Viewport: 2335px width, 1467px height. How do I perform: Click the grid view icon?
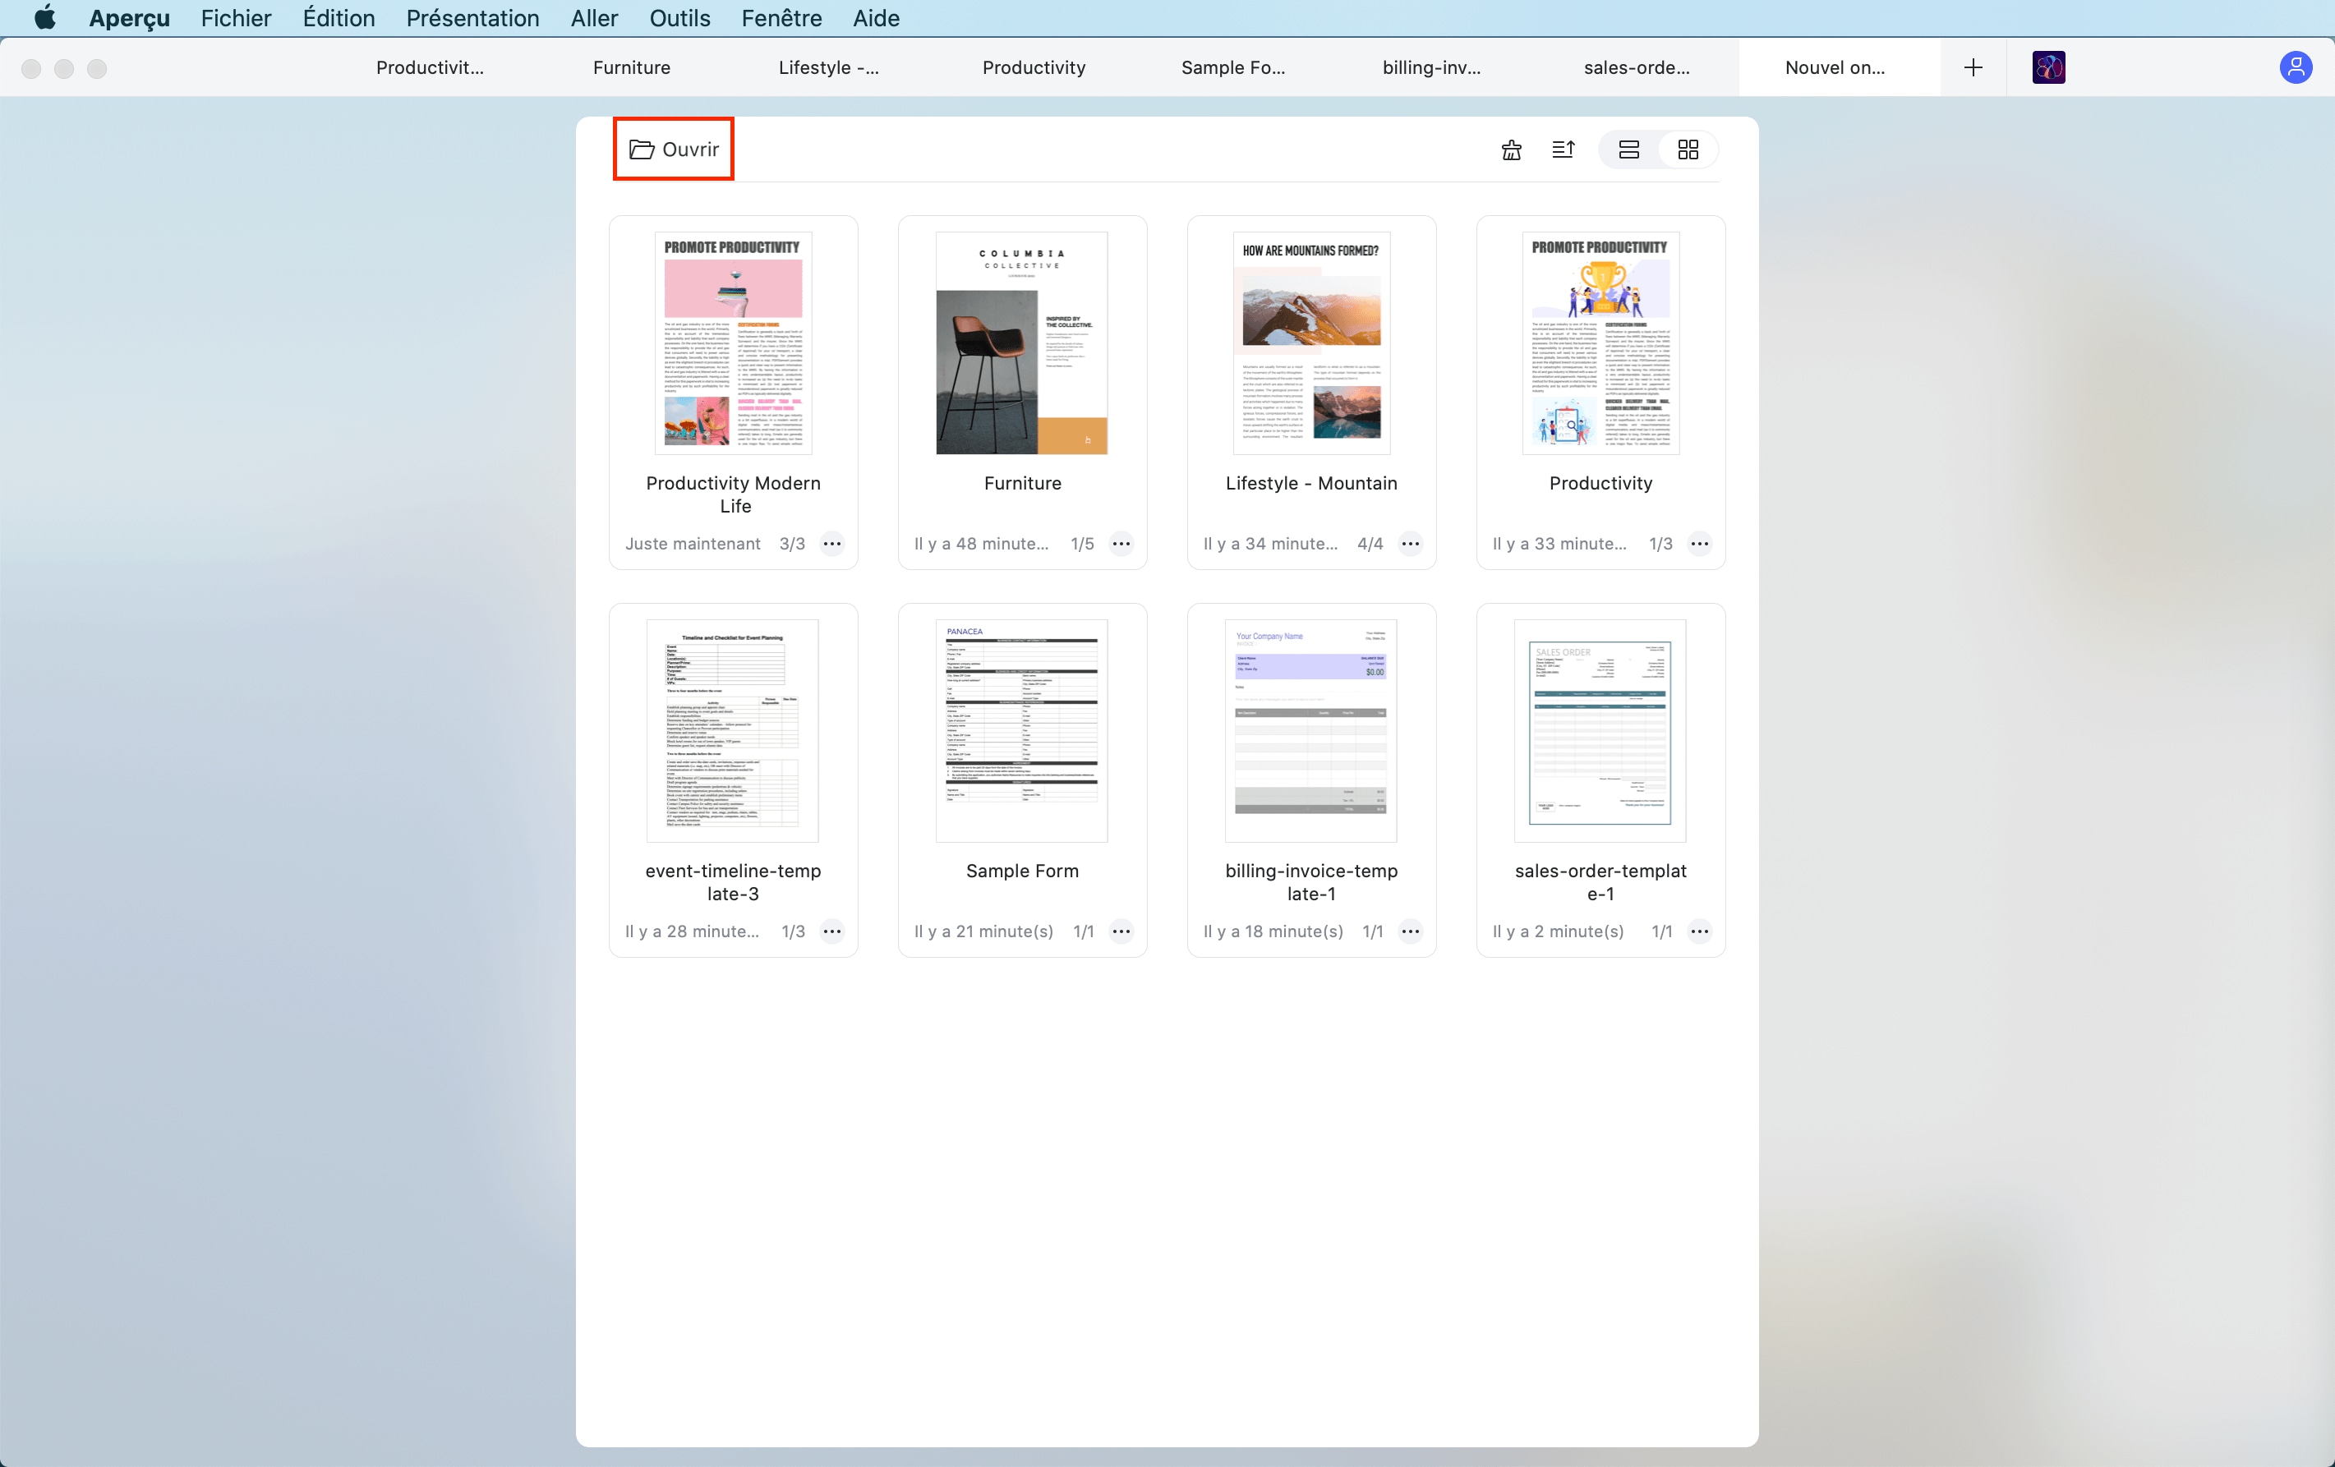[1686, 149]
